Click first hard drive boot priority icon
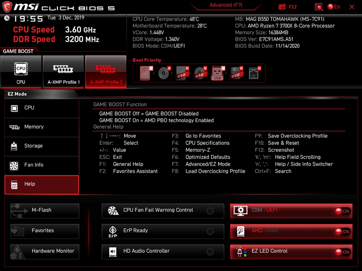Screen dimensions: 362x271 click(x=145, y=73)
